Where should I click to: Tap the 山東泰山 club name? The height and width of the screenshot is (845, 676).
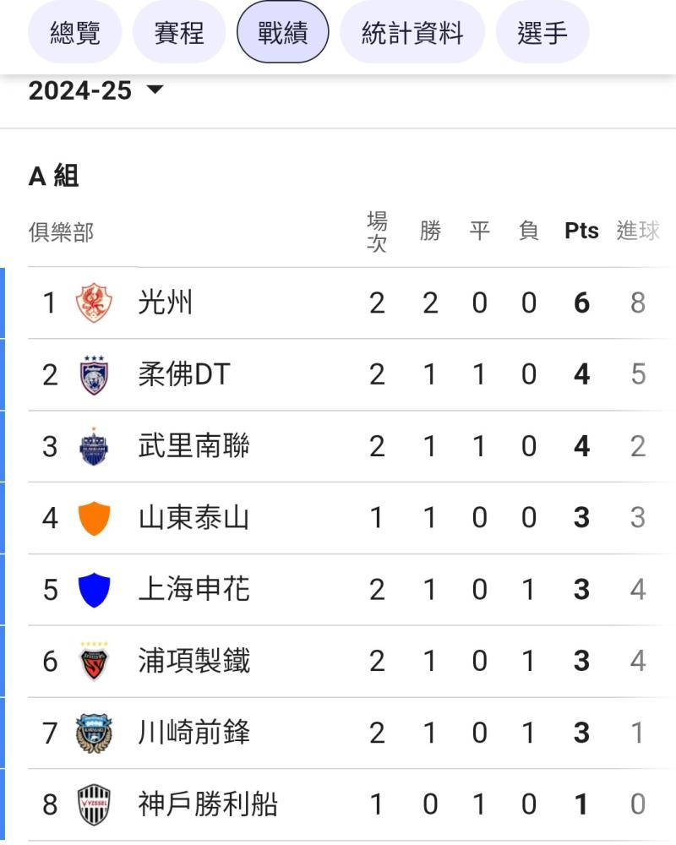[194, 518]
